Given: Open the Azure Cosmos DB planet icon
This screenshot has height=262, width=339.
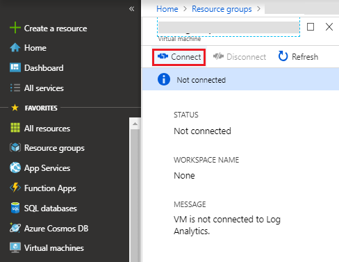Looking at the screenshot, I should click(15, 228).
